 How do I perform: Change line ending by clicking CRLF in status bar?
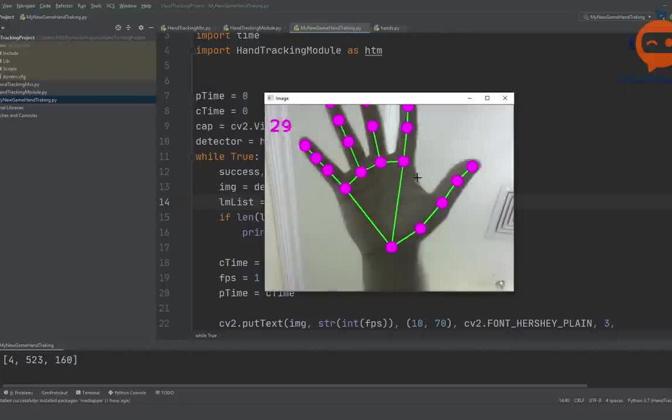[579, 401]
